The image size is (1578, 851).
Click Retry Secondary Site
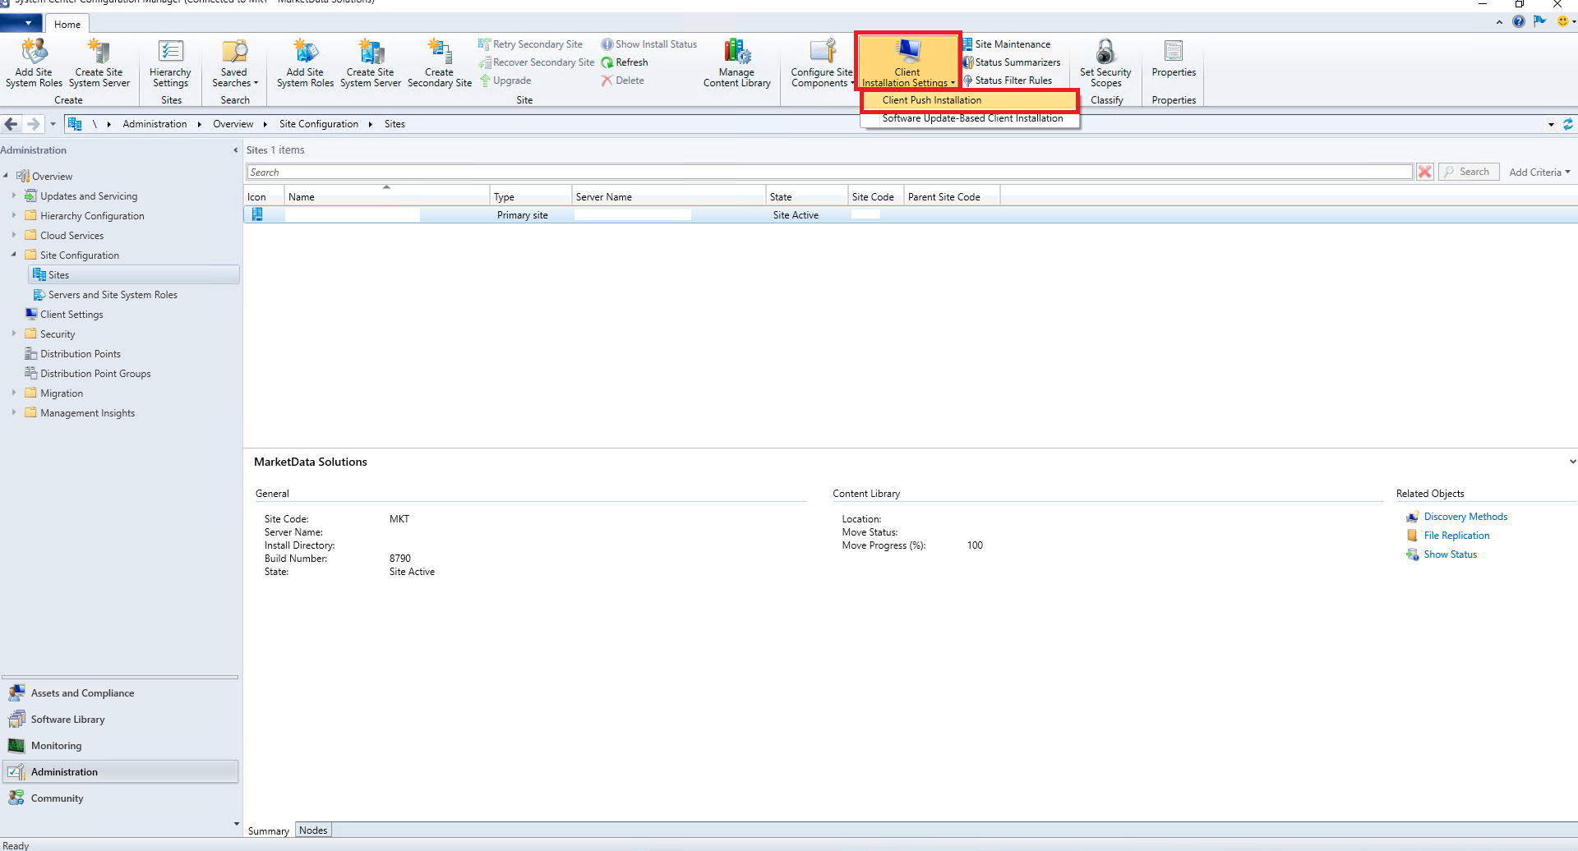coord(531,44)
